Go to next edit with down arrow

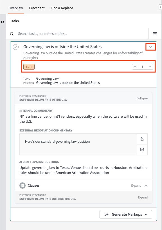(x=150, y=67)
